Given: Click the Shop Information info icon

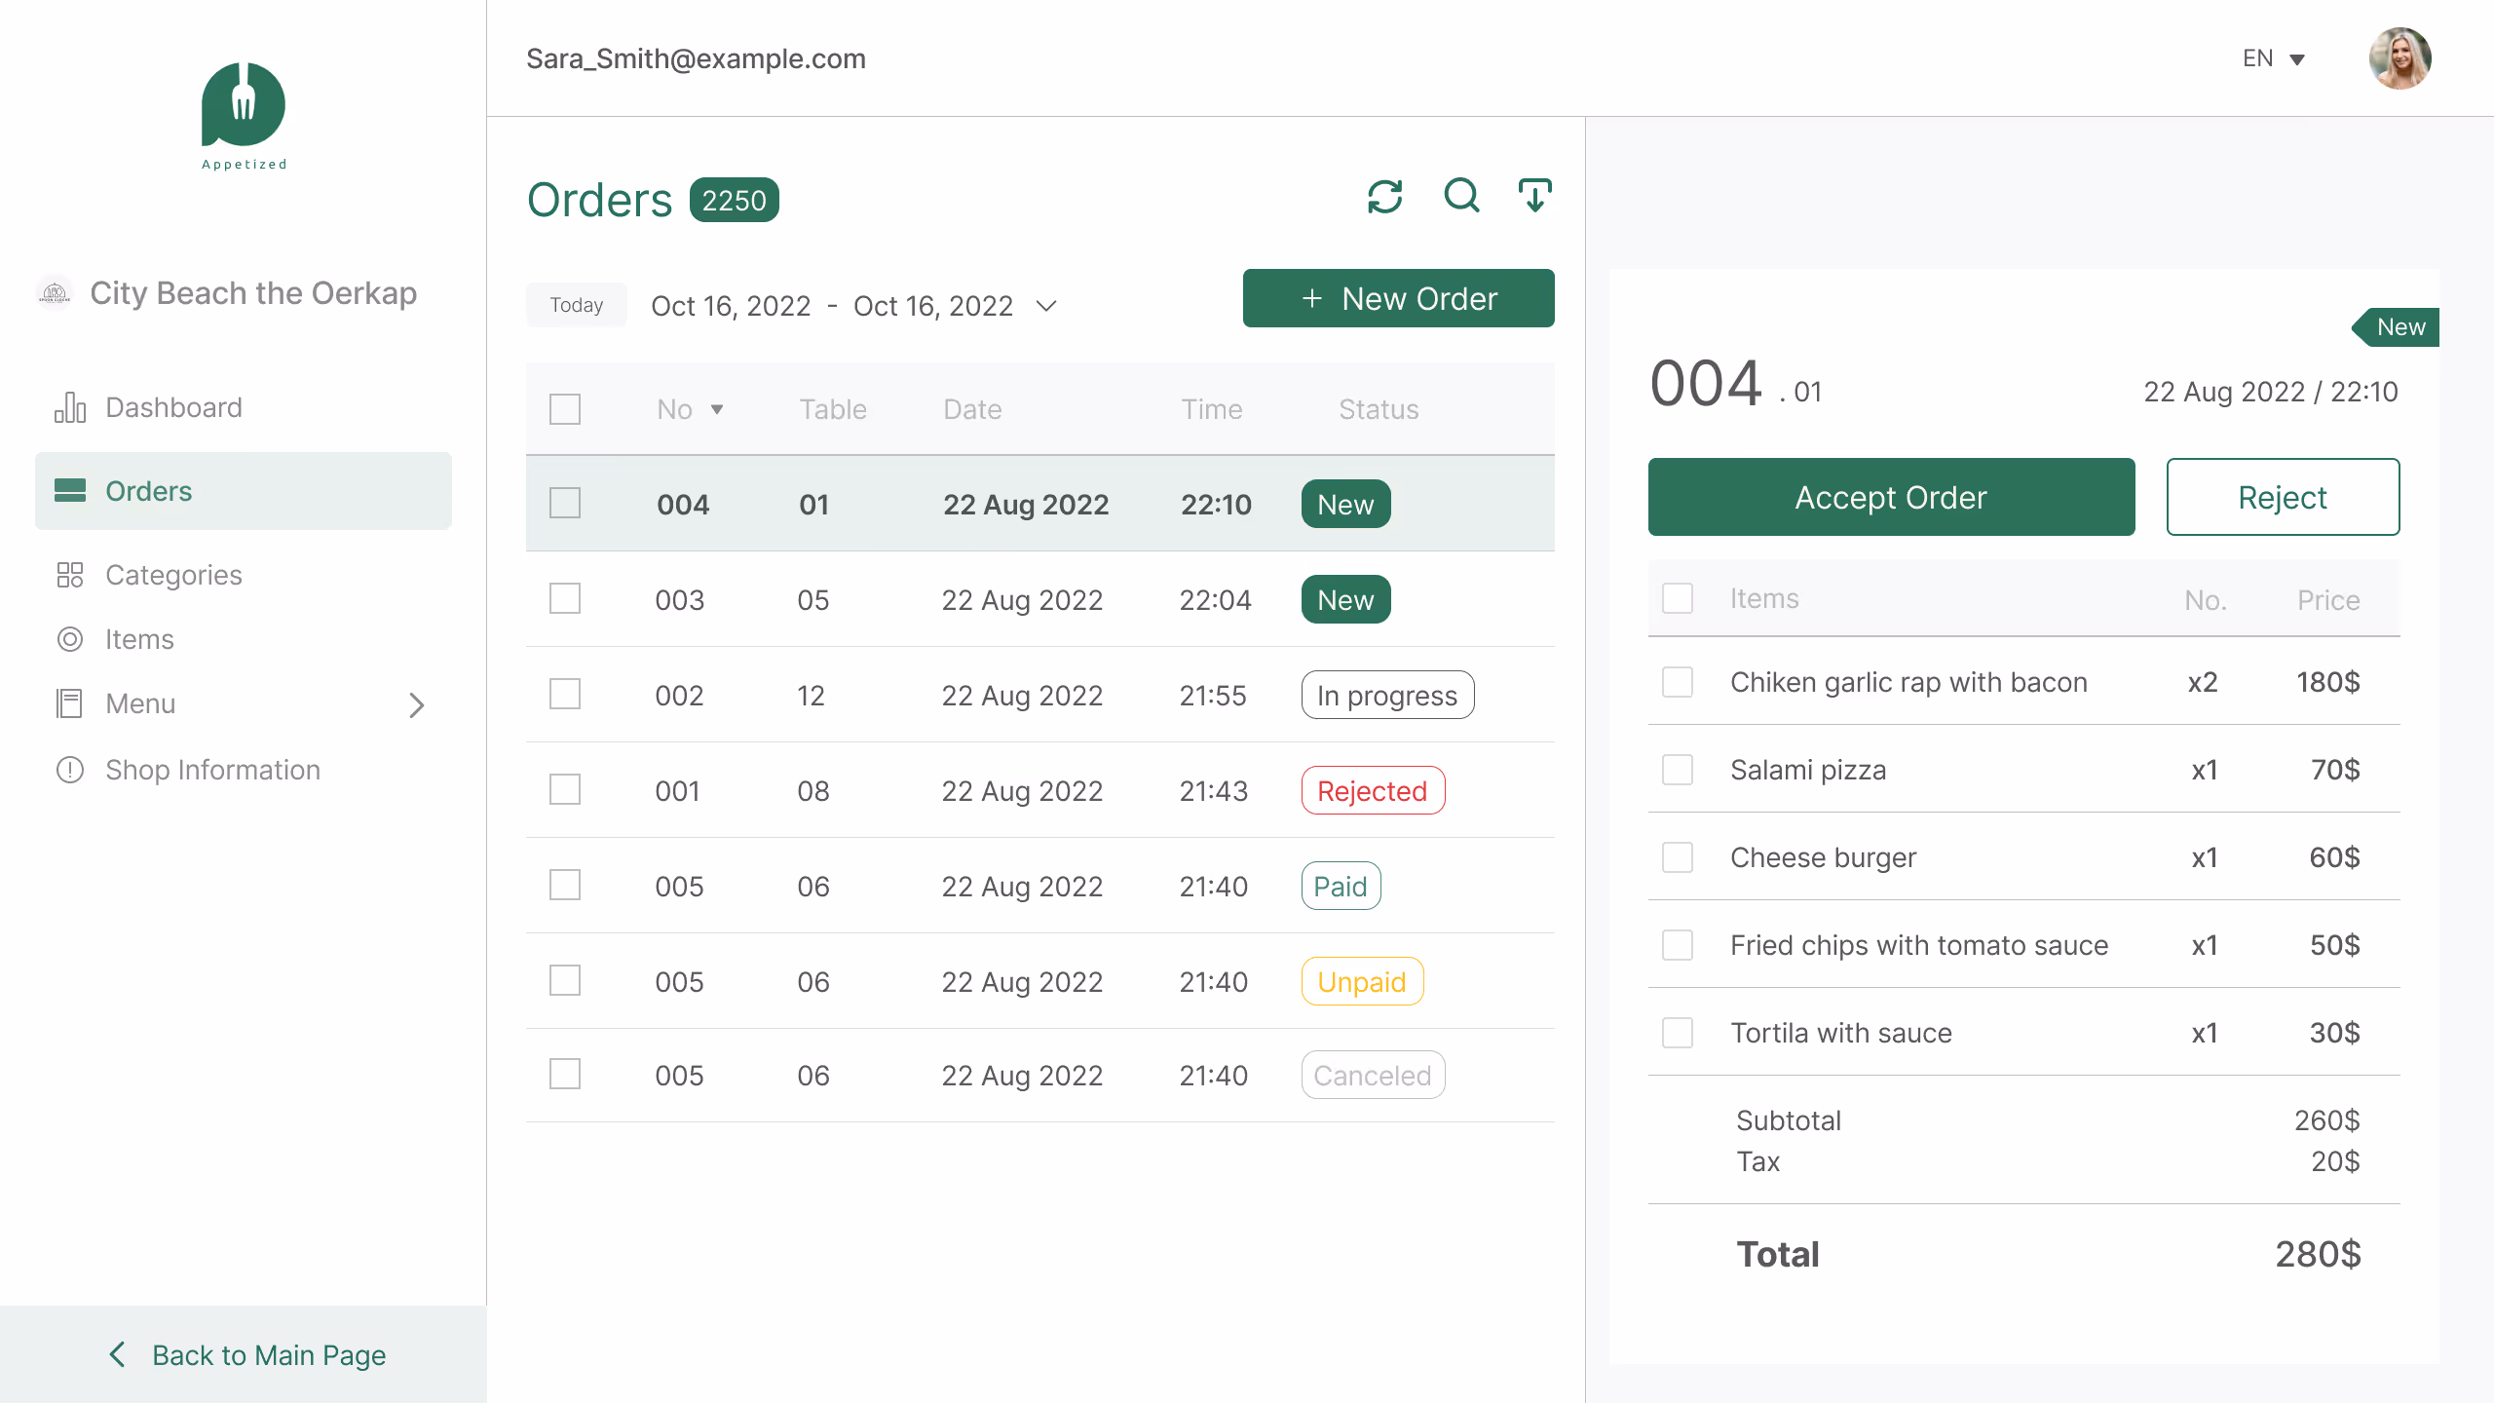Looking at the screenshot, I should point(70,770).
